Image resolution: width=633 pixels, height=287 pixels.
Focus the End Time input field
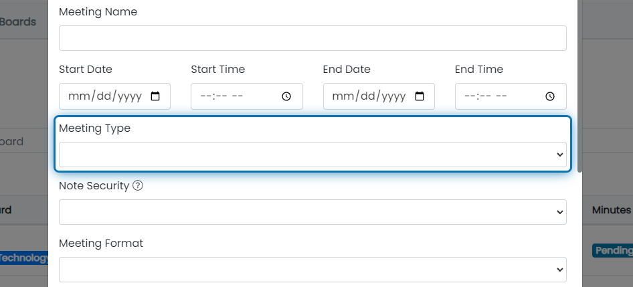click(x=511, y=96)
